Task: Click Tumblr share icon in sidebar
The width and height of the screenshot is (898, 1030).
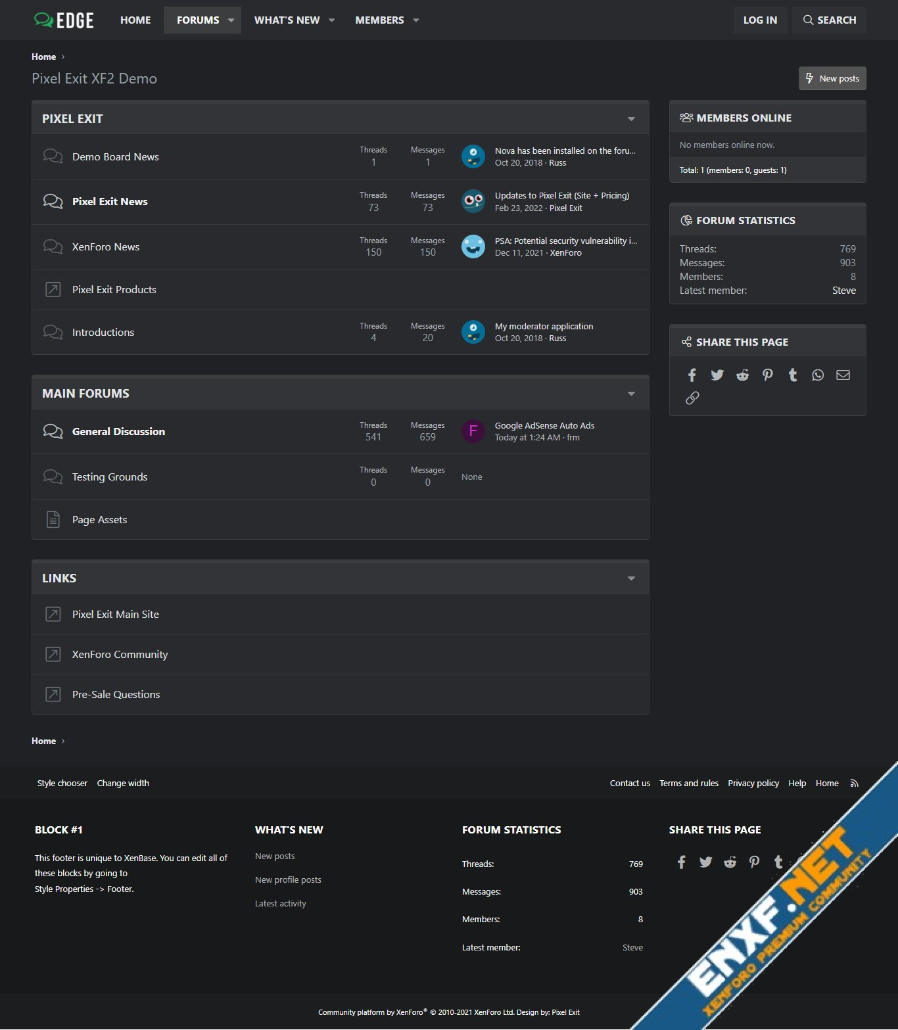Action: tap(793, 375)
